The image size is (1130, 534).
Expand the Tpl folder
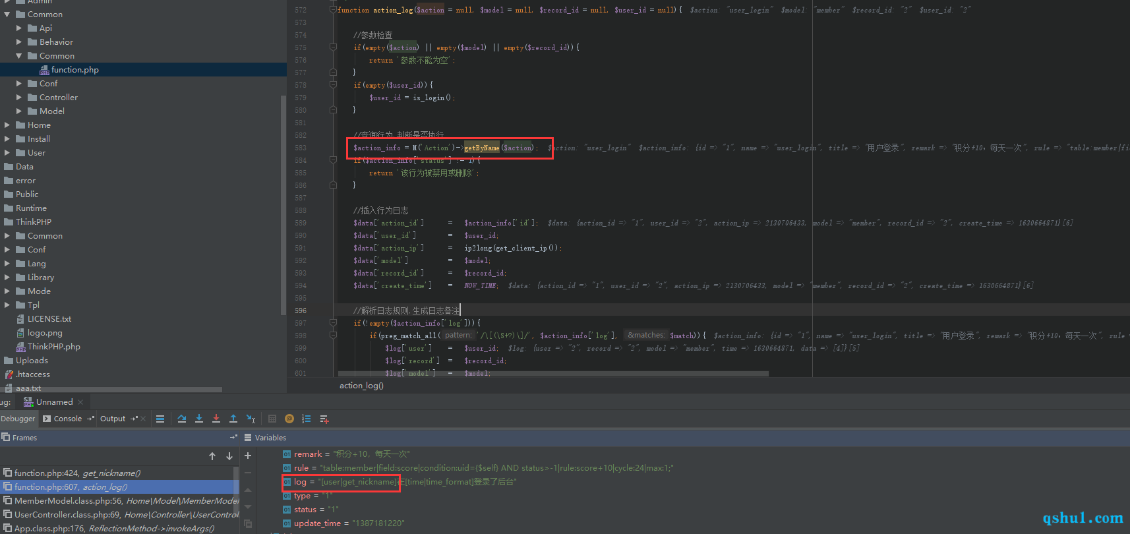coord(7,305)
